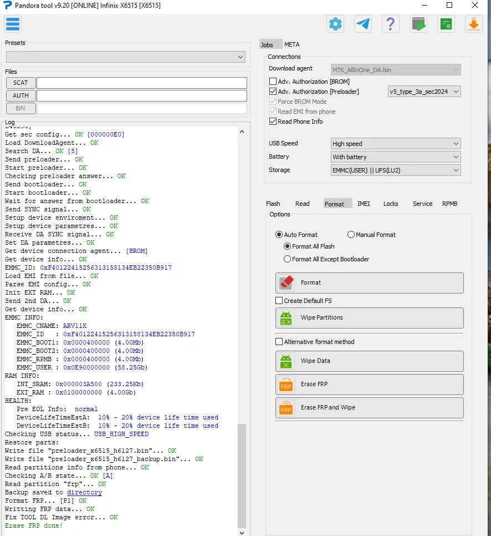Open the hamburger menu icon
Image resolution: width=491 pixels, height=536 pixels.
click(x=13, y=24)
